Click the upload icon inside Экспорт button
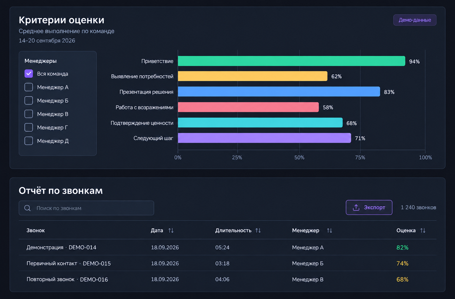This screenshot has width=455, height=299. pyautogui.click(x=356, y=207)
